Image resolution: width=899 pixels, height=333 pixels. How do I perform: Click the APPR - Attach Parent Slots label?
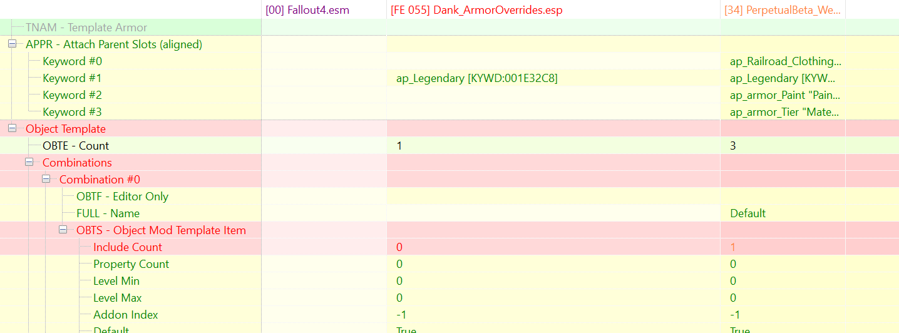[114, 44]
